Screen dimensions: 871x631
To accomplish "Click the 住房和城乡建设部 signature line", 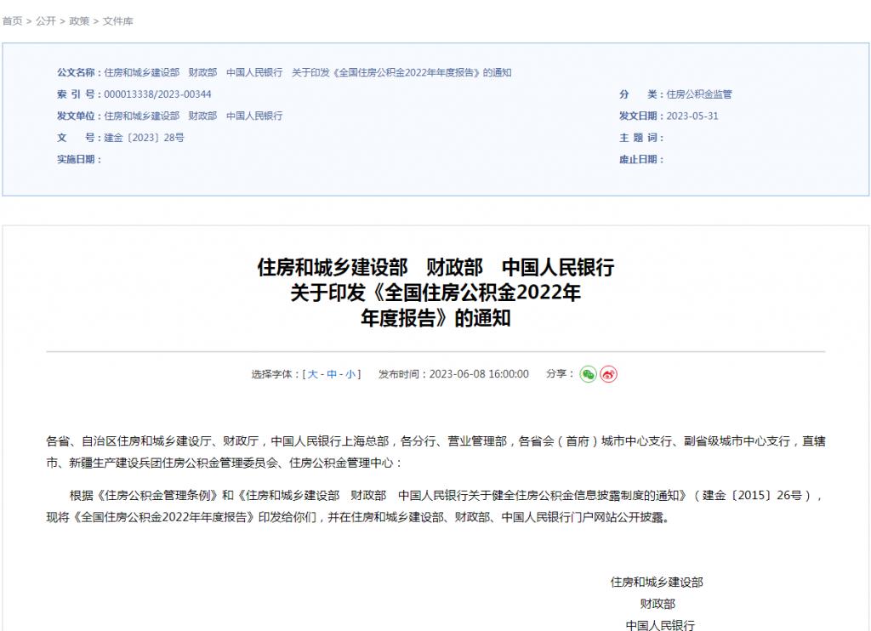I will (657, 583).
